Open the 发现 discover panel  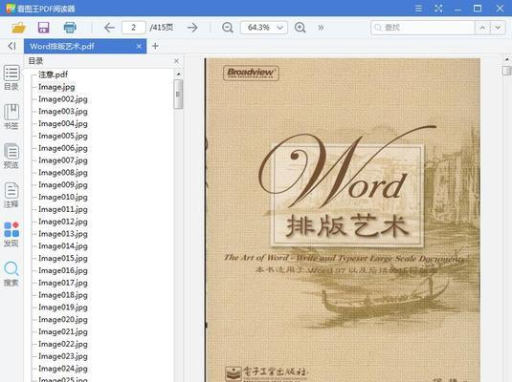tap(11, 234)
